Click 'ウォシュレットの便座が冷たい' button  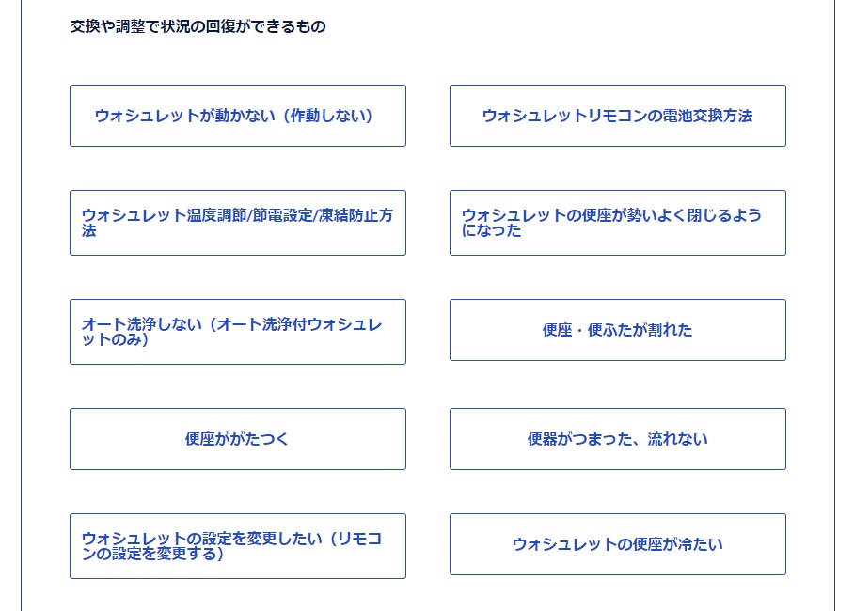617,544
